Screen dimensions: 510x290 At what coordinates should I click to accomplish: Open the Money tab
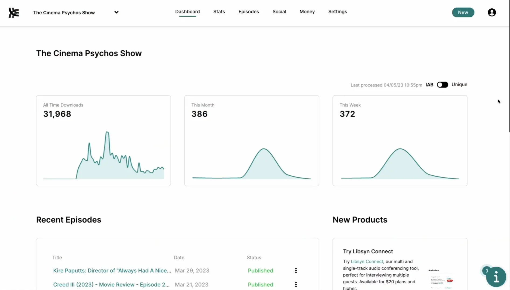(x=307, y=12)
